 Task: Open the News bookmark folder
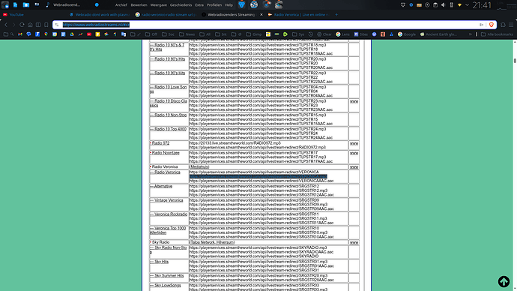(187, 34)
